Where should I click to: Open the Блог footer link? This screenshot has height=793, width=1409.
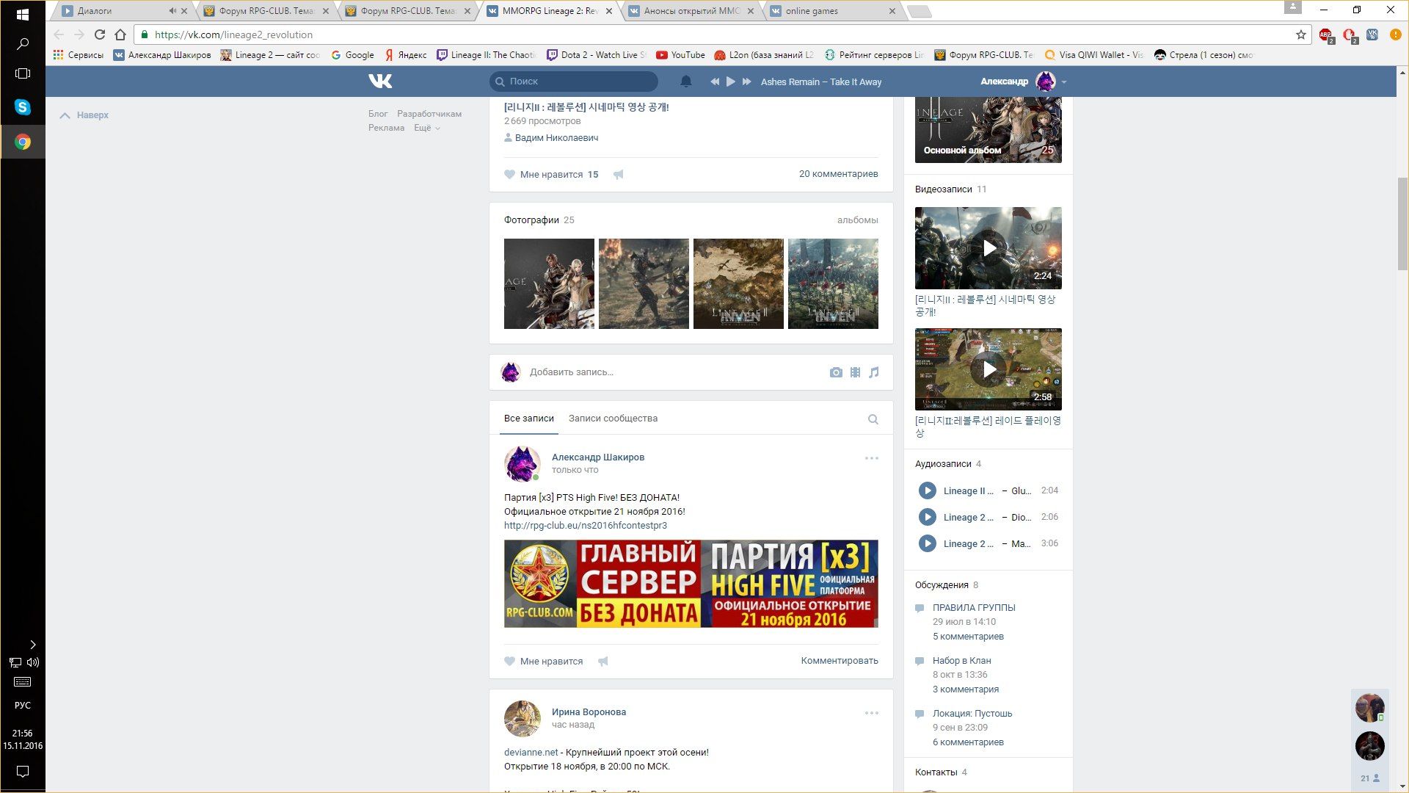pos(378,114)
